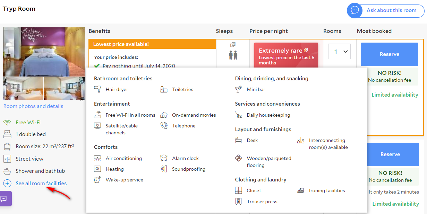Image resolution: width=427 pixels, height=214 pixels.
Task: Click the street view window icon
Action: tap(7, 159)
